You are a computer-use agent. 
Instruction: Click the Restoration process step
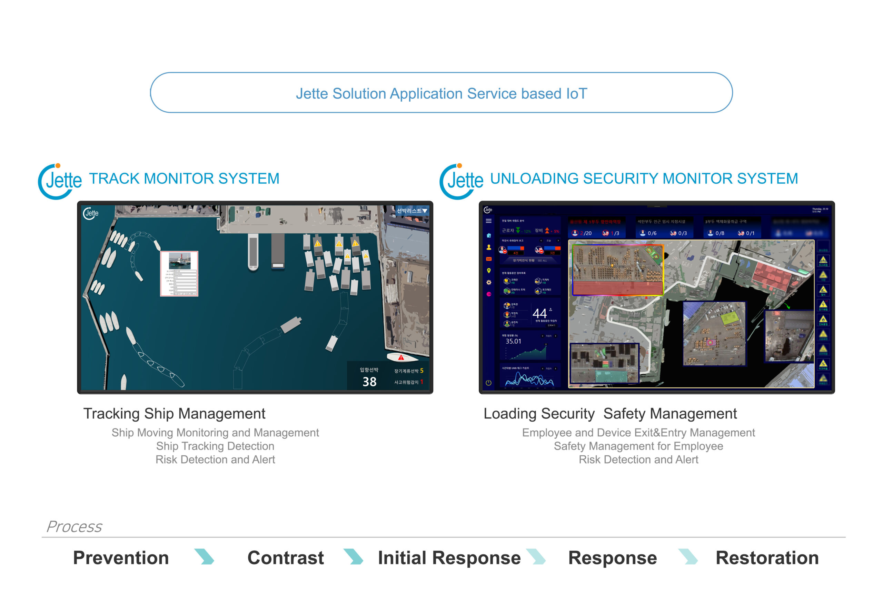[767, 558]
